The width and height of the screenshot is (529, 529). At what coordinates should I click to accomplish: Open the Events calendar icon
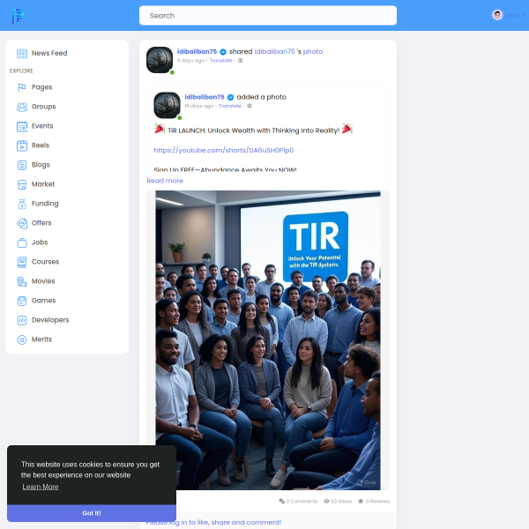click(x=22, y=126)
